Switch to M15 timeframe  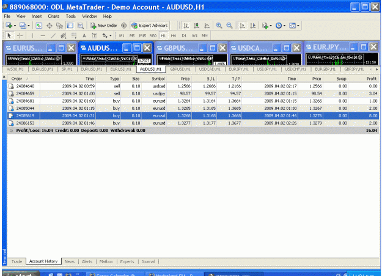142,36
